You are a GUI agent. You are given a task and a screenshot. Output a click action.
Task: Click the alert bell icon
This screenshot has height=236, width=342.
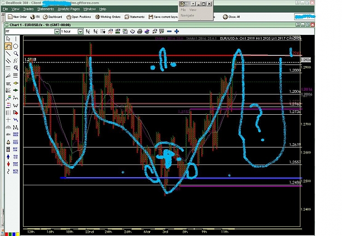point(8,142)
